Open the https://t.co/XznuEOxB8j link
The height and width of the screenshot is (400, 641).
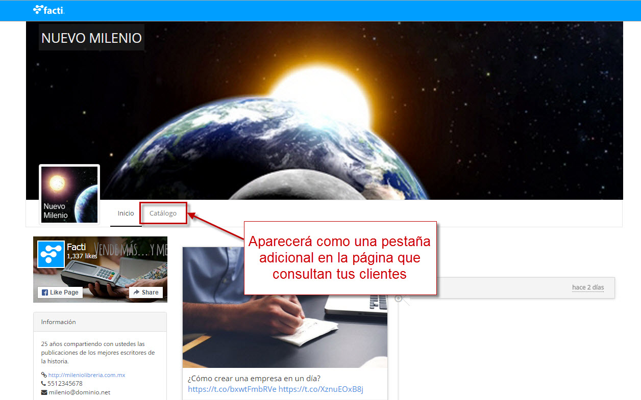pyautogui.click(x=321, y=389)
